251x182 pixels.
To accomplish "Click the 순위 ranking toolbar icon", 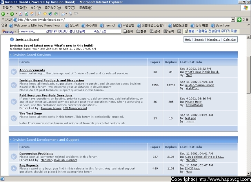I will pyautogui.click(x=128, y=31).
